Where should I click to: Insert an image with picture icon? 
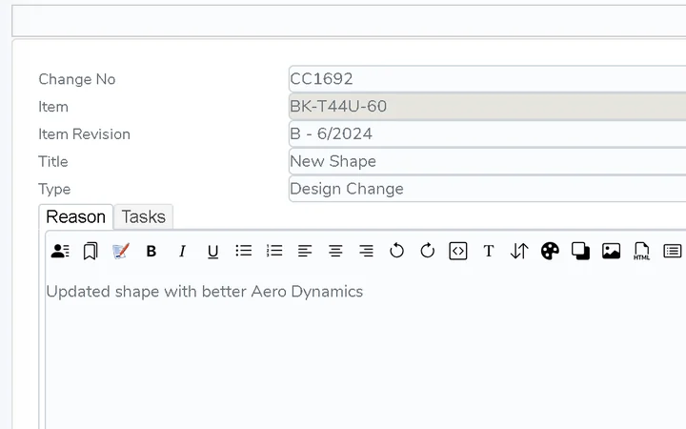pos(611,252)
